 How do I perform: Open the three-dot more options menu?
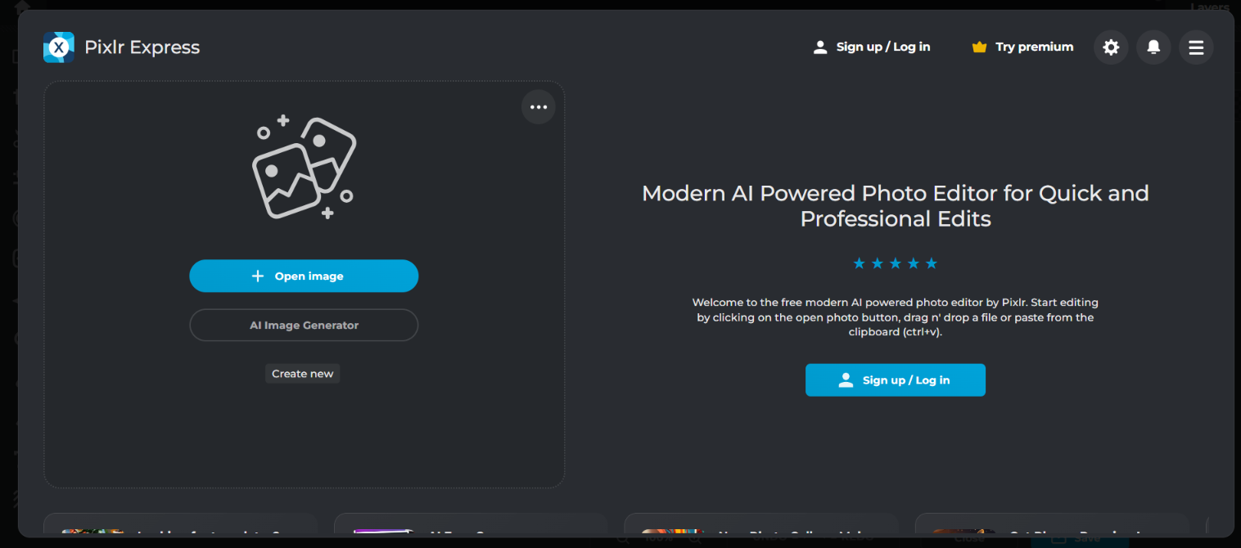pyautogui.click(x=539, y=107)
